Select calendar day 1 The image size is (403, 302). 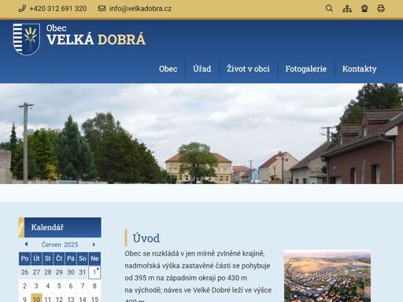click(94, 272)
